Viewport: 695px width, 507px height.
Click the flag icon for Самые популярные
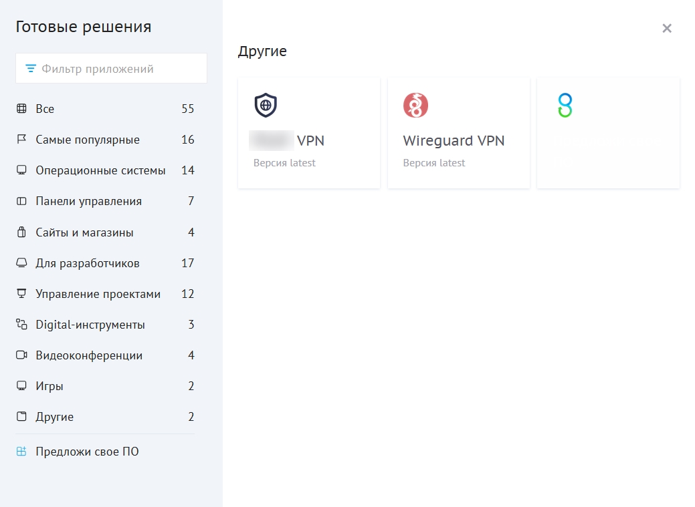point(21,140)
